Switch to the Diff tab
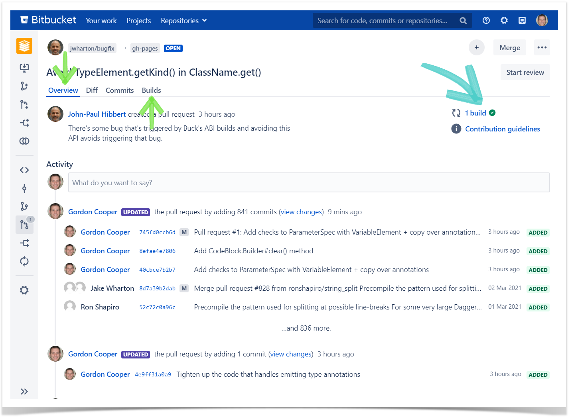This screenshot has height=419, width=572. (x=92, y=90)
